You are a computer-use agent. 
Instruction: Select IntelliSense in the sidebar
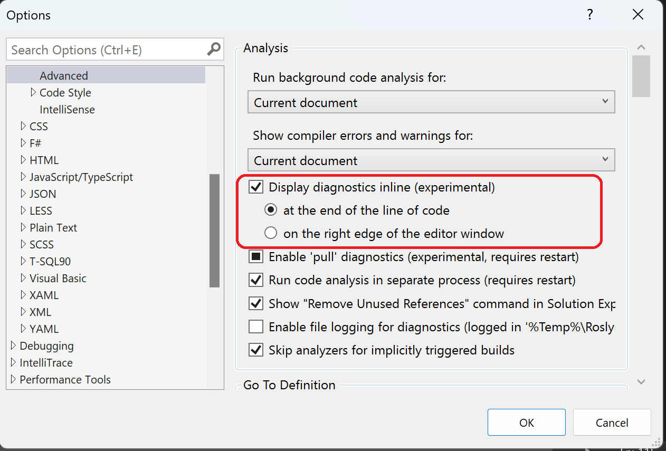[67, 109]
